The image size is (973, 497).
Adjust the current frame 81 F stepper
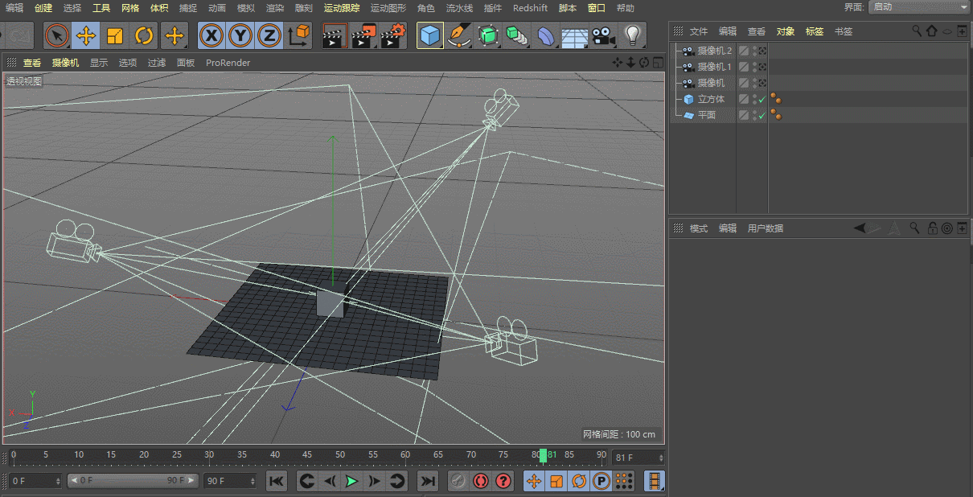[661, 458]
